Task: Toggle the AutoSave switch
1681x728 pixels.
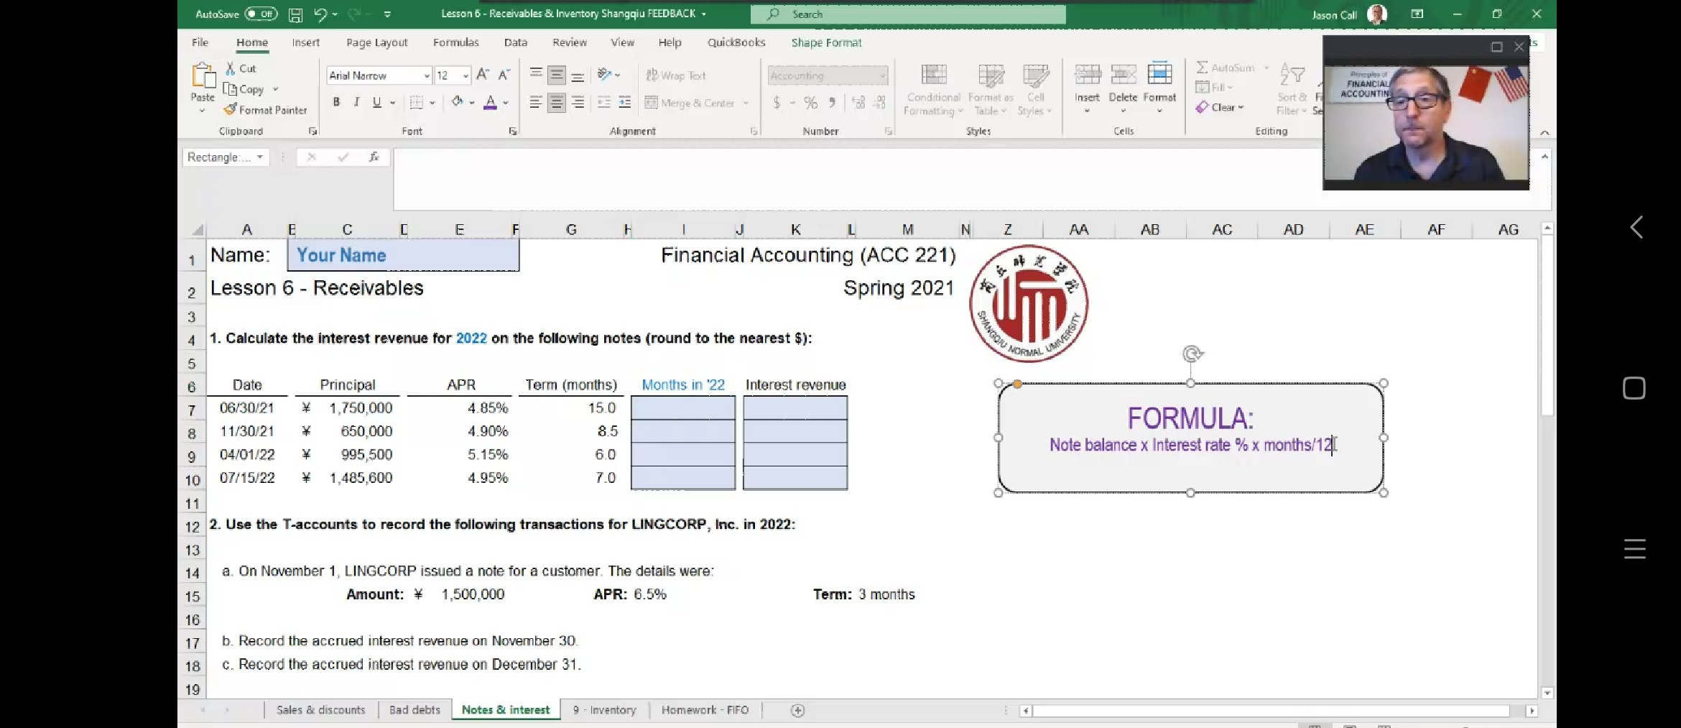Action: click(260, 14)
